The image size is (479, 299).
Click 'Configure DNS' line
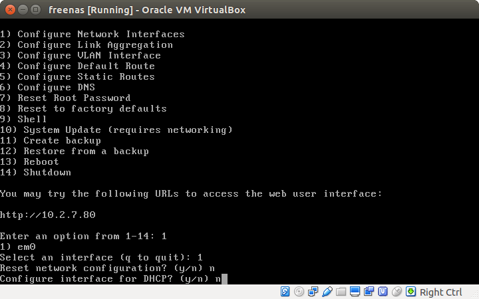[47, 88]
